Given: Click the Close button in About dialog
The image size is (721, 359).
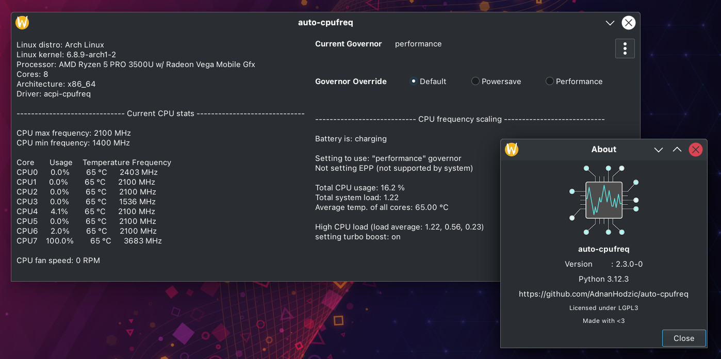Looking at the screenshot, I should point(684,338).
